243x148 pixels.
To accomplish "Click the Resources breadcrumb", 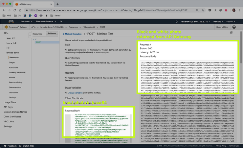I will tap(73, 27).
